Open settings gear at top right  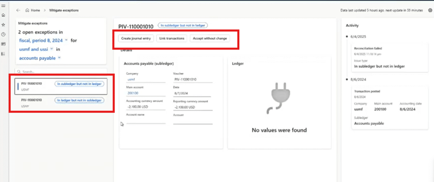(x=429, y=10)
